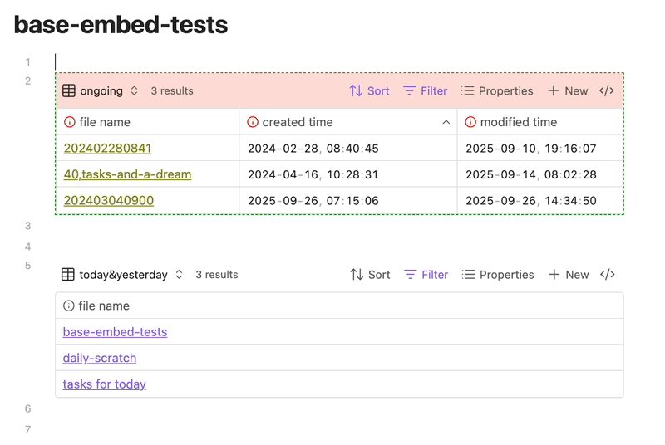Toggle sort arrow on created time column
This screenshot has height=445, width=665.
point(446,122)
